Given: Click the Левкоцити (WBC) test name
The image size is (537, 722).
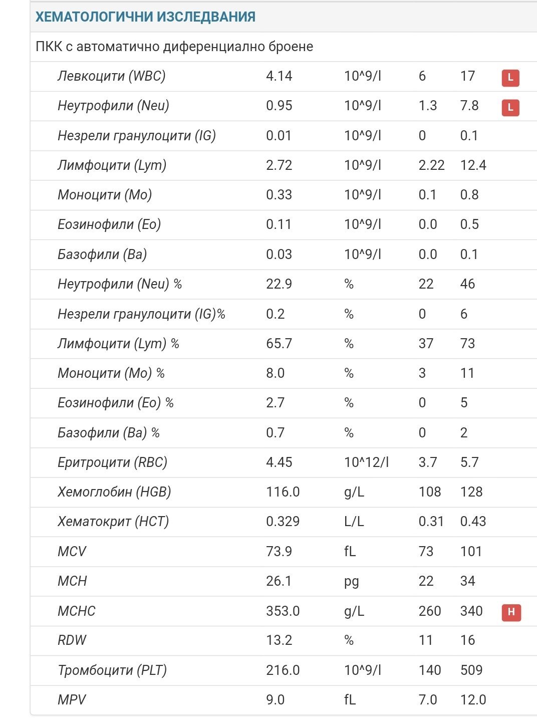Looking at the screenshot, I should tap(111, 76).
